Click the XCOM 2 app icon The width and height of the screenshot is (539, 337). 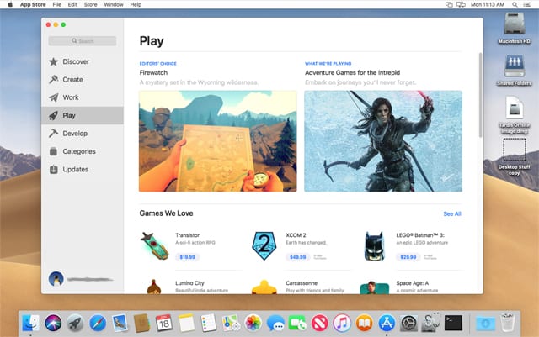click(264, 245)
